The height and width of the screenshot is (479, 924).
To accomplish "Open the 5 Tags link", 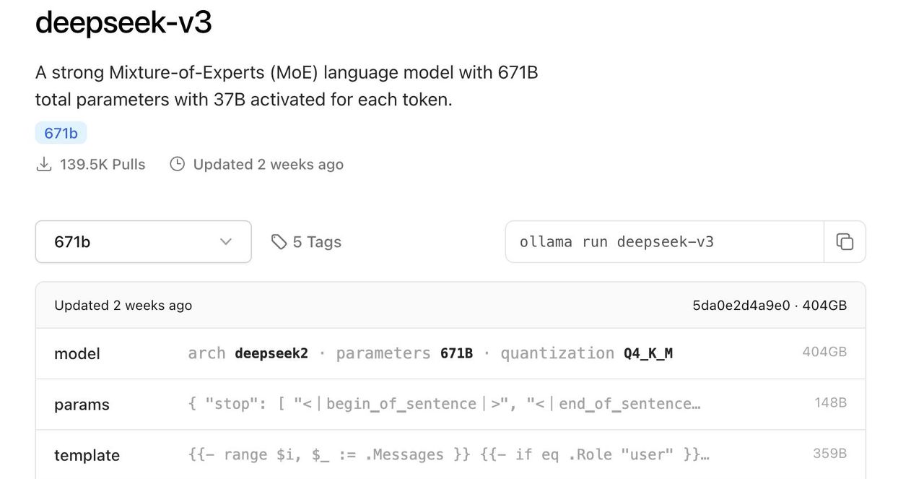I will (x=316, y=242).
